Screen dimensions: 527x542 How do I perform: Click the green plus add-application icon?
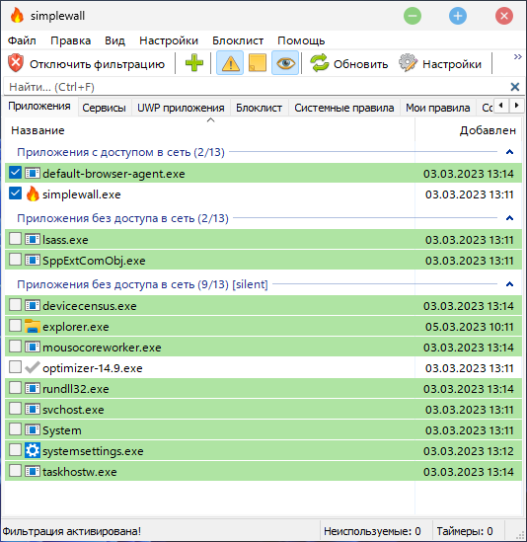pyautogui.click(x=194, y=63)
